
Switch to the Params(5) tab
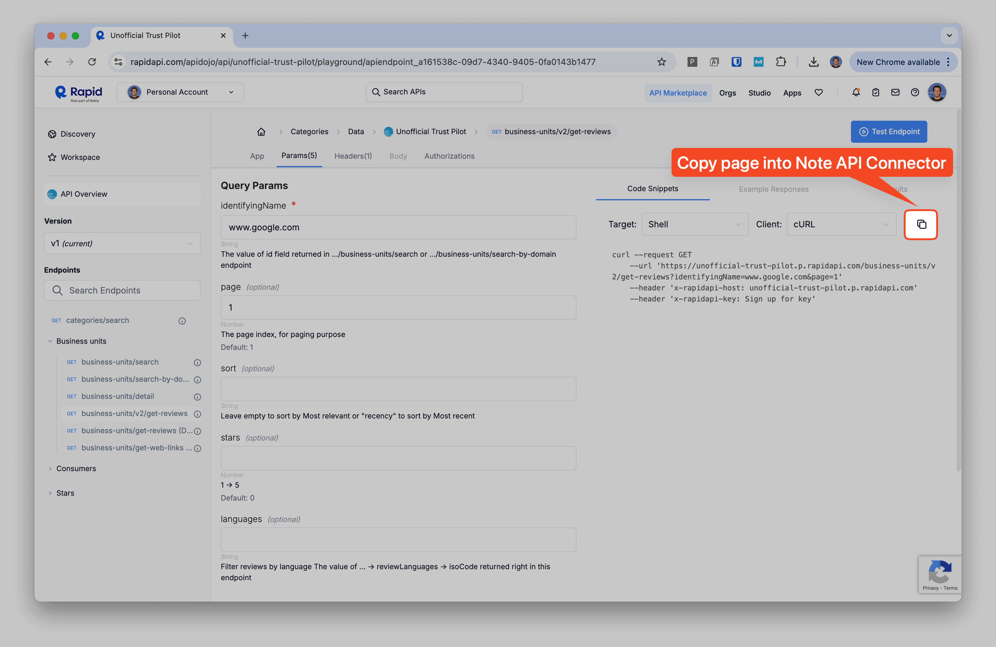(x=299, y=156)
